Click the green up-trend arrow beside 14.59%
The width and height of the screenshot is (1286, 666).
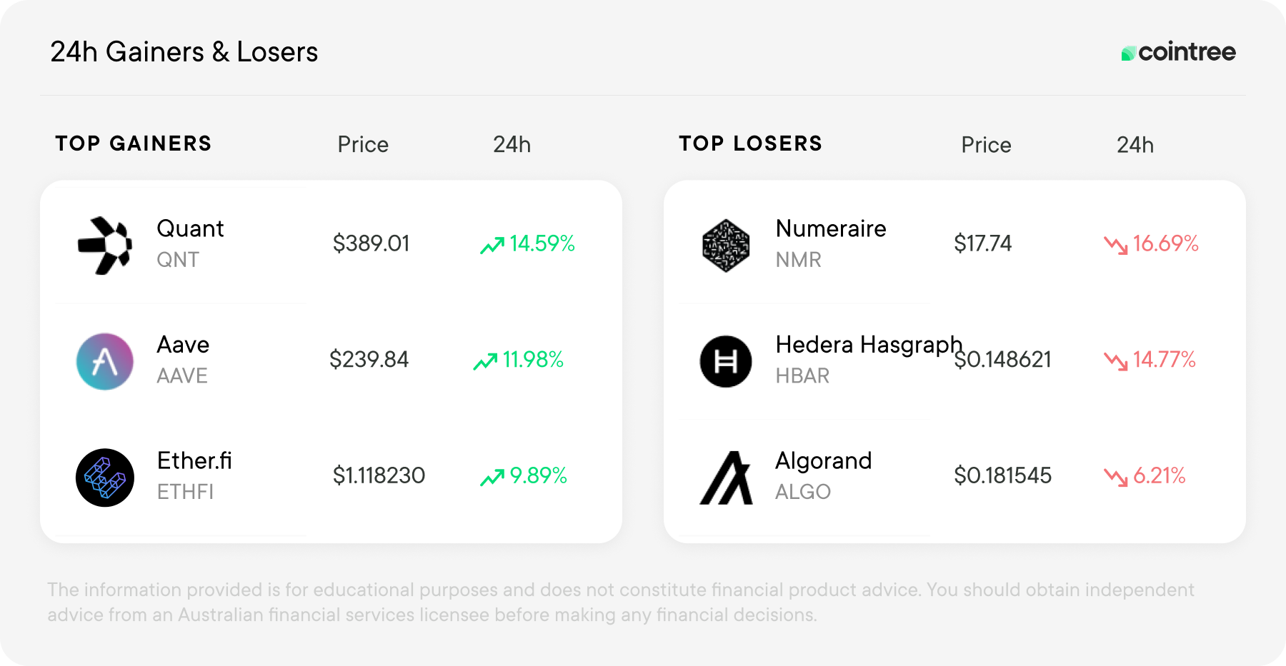(492, 246)
